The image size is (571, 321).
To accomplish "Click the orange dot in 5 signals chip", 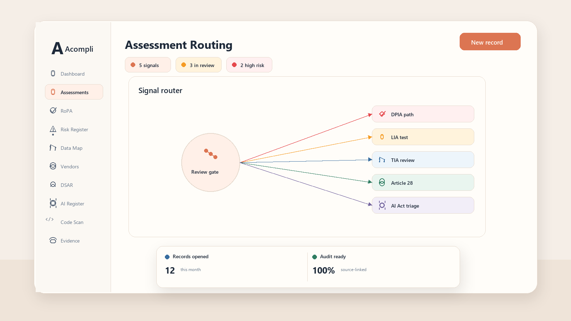I will click(133, 65).
